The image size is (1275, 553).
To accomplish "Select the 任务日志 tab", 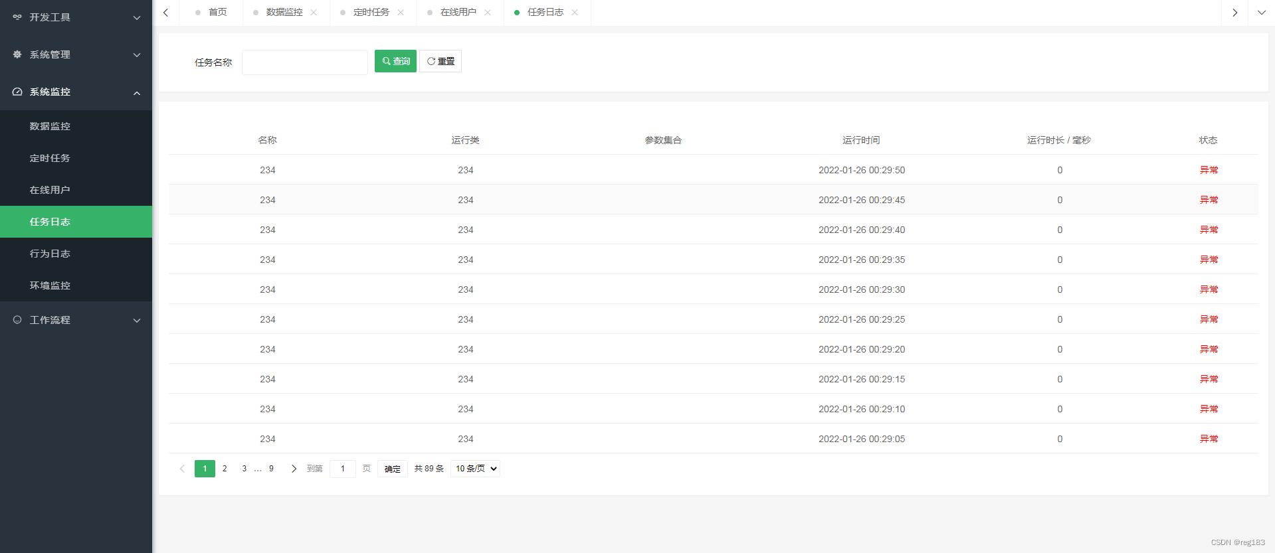I will click(x=545, y=13).
